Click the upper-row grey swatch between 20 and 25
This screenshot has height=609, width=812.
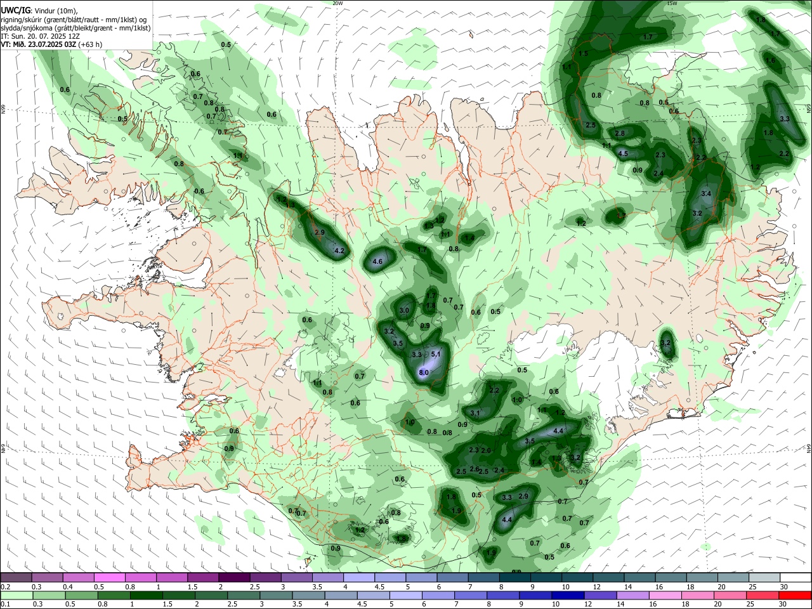(x=733, y=577)
